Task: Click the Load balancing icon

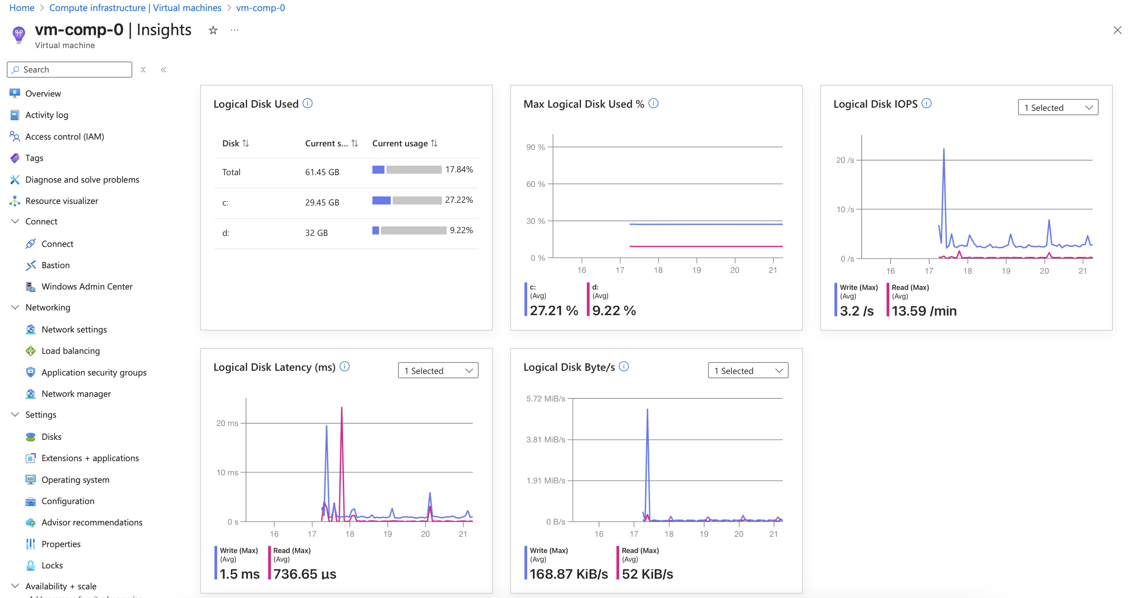Action: click(x=30, y=351)
